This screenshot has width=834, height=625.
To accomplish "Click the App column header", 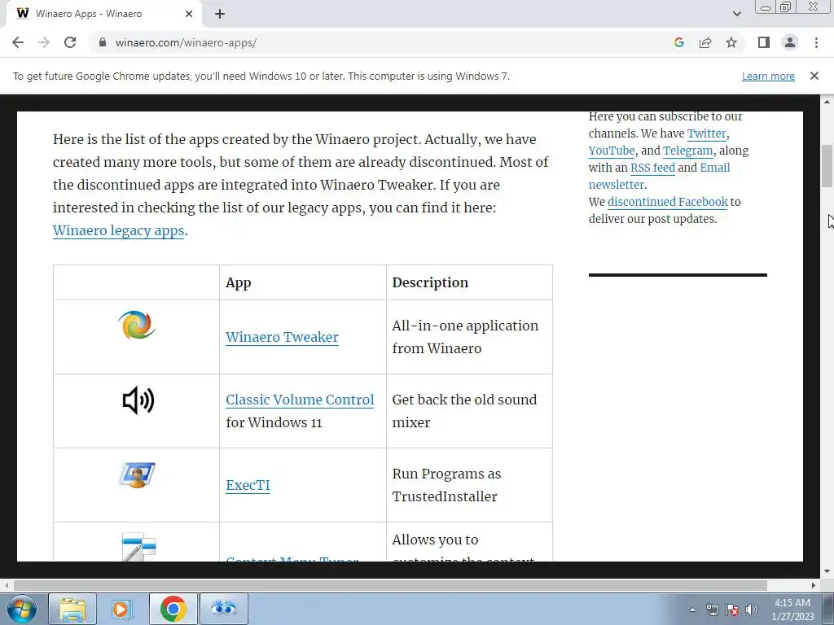I will [x=239, y=282].
